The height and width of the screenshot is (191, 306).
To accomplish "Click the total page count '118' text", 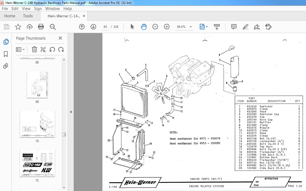I will 116,27.
